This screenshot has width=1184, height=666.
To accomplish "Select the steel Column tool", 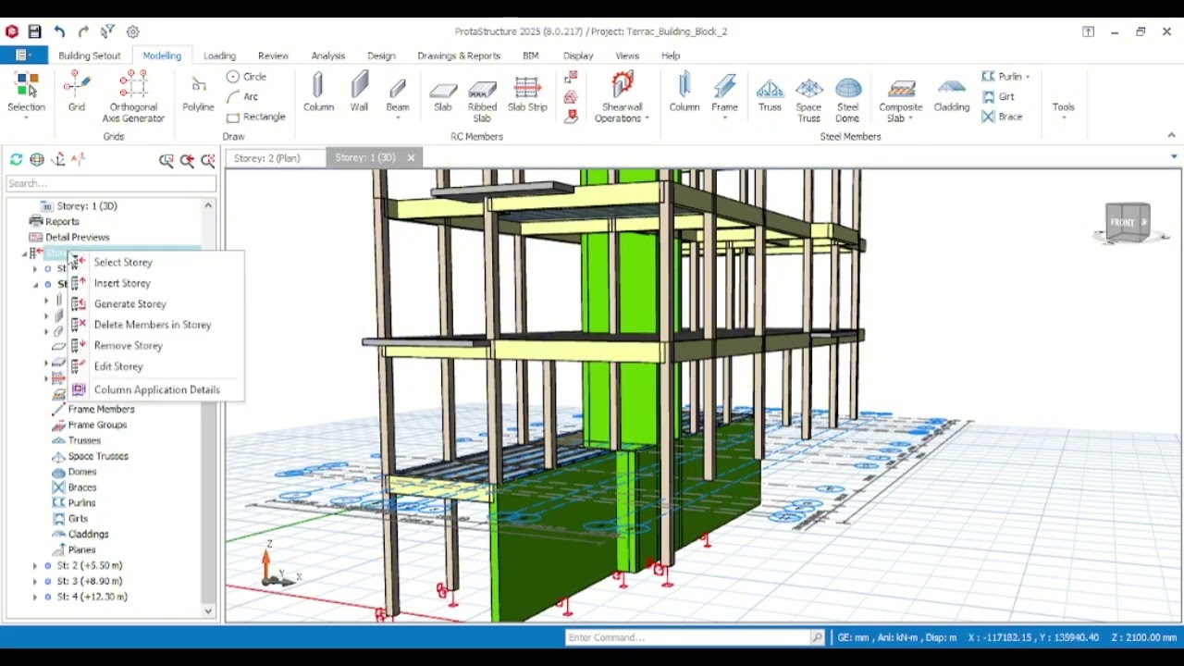I will coord(684,93).
